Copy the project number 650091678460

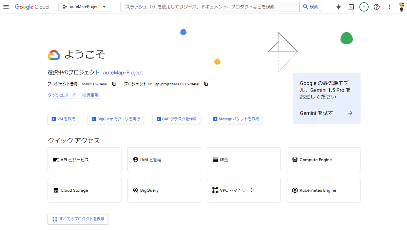pos(114,84)
